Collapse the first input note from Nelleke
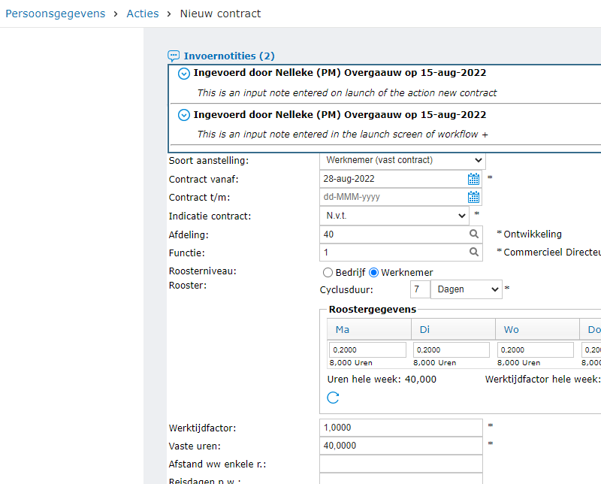 tap(183, 73)
